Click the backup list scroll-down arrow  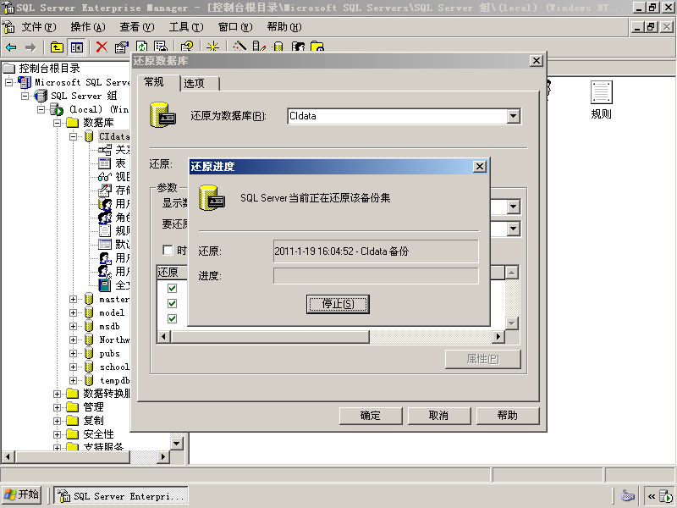coord(512,323)
